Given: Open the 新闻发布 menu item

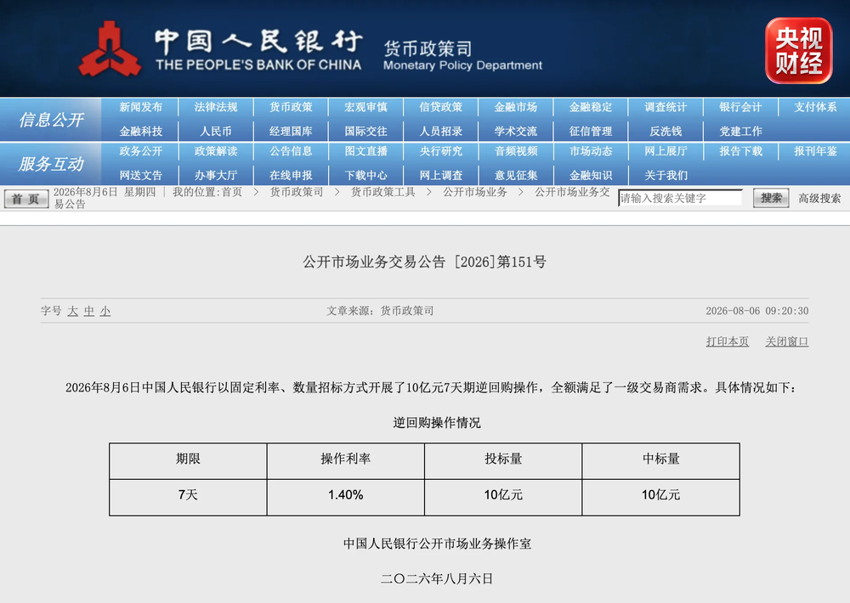Looking at the screenshot, I should [x=141, y=107].
